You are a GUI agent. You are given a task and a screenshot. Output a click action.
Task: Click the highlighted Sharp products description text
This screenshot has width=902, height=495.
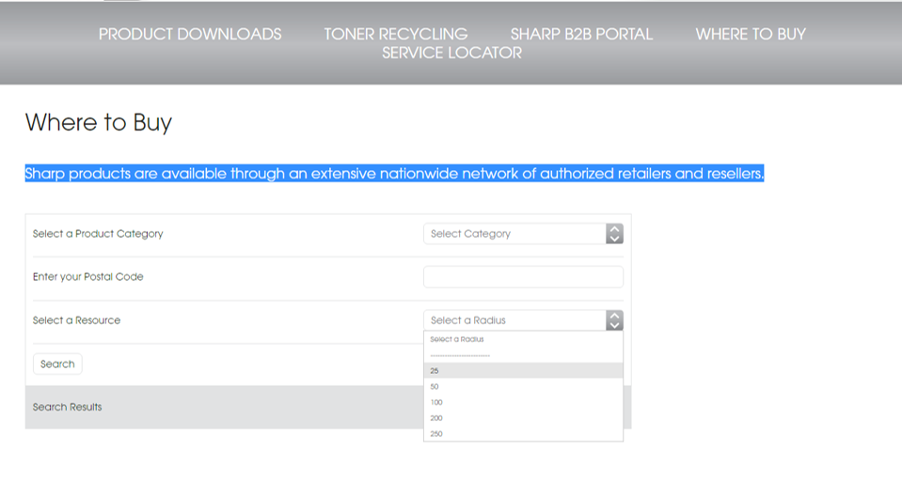394,174
